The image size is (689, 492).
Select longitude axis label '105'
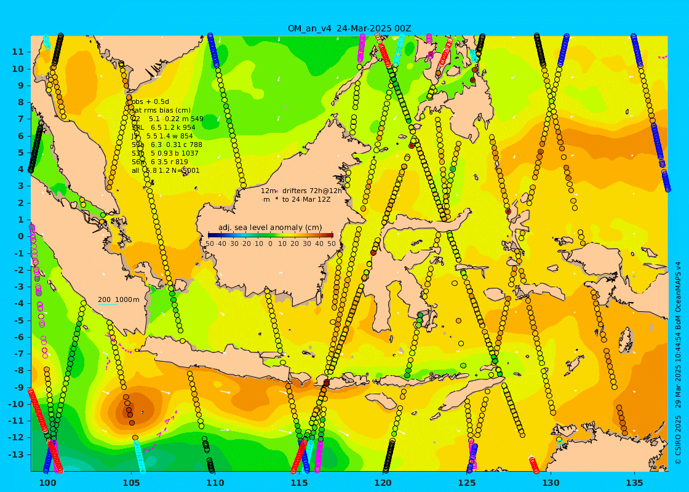click(x=132, y=482)
